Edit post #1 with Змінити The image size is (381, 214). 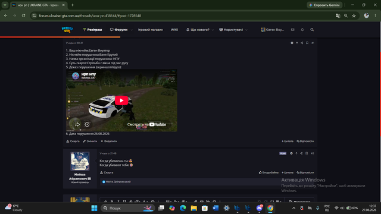tap(90, 141)
